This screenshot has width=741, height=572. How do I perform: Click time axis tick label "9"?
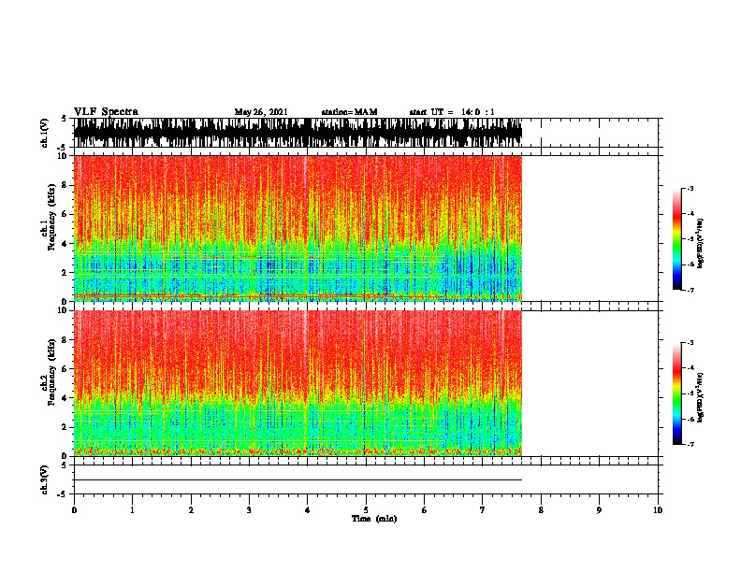[x=599, y=510]
